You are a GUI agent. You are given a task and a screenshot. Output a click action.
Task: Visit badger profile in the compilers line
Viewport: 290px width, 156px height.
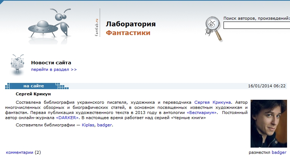click(x=104, y=125)
